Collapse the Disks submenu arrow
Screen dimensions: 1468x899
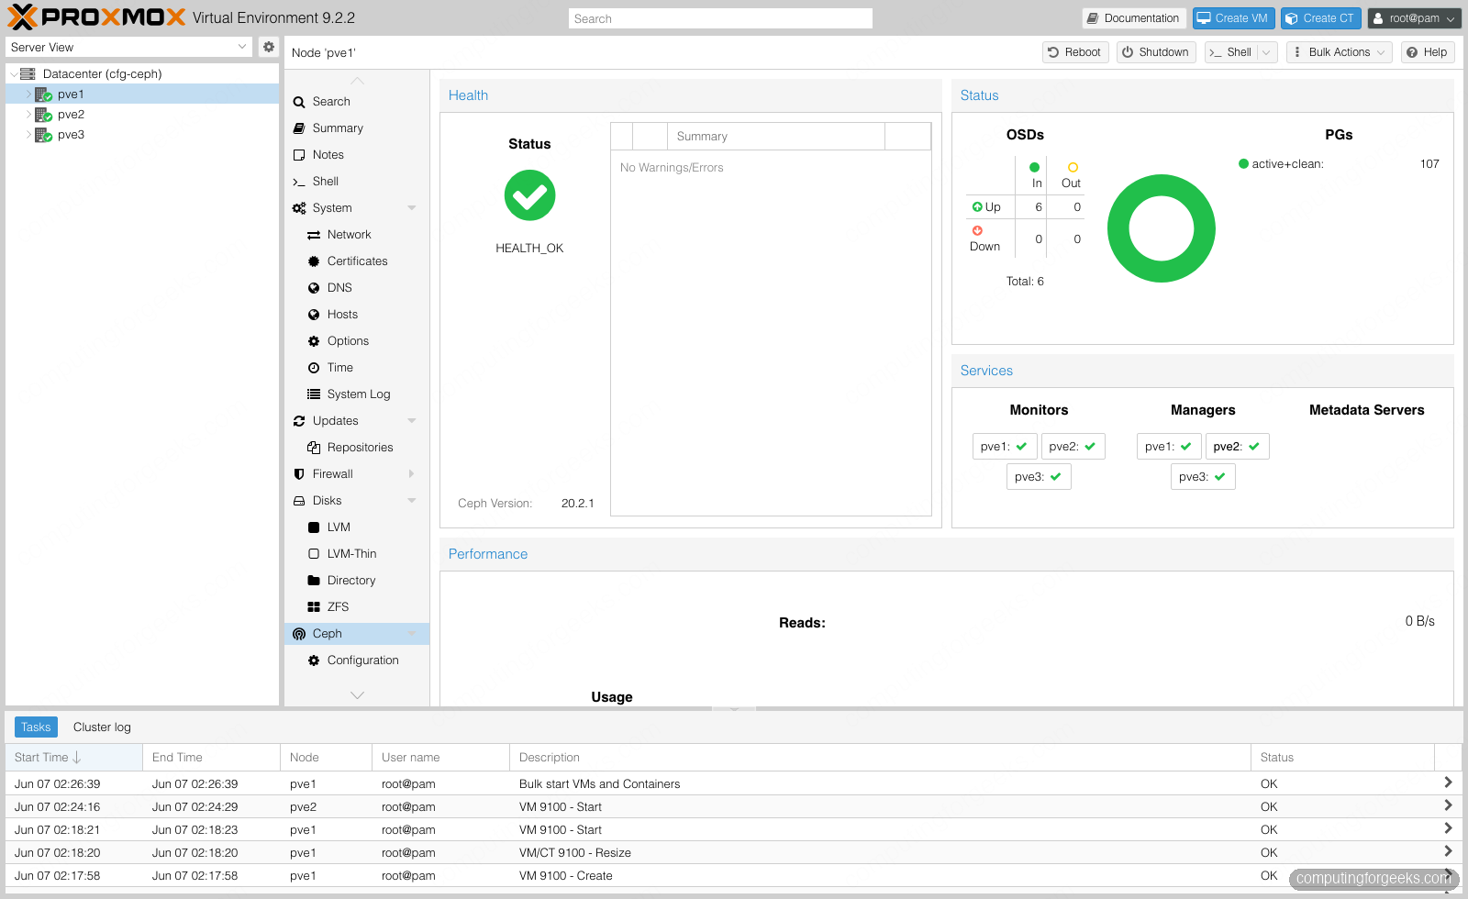coord(411,501)
